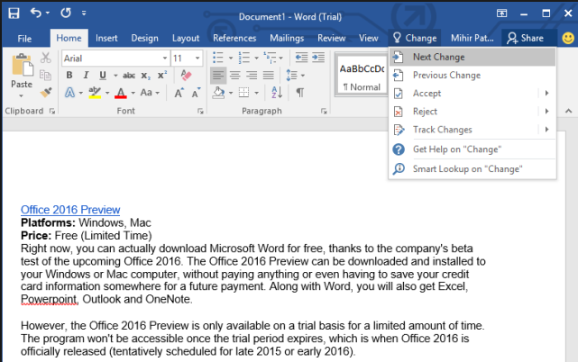This screenshot has height=362, width=578.
Task: Click the Borders icon
Action: [244, 93]
